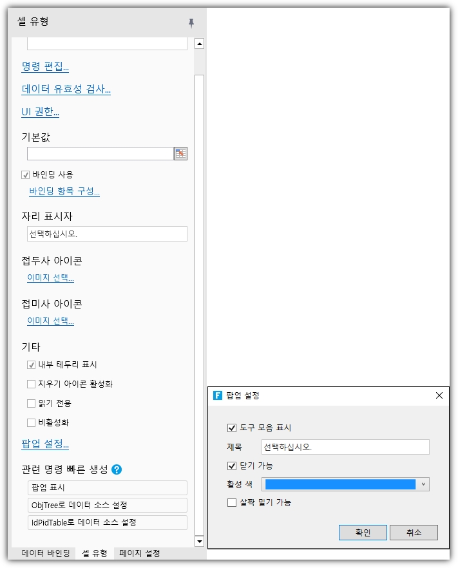Enable 지우기 아이콘 활성화 checkbox

tap(32, 384)
